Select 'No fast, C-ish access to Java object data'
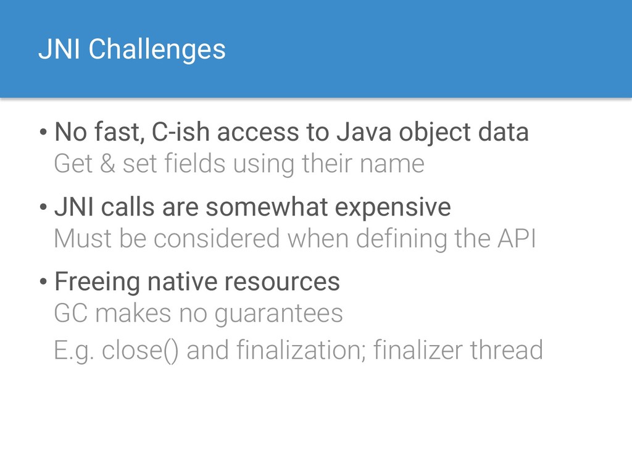This screenshot has height=474, width=632. click(291, 132)
